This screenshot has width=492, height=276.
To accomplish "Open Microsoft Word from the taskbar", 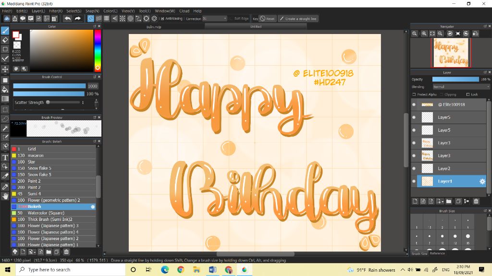I will 212,269.
